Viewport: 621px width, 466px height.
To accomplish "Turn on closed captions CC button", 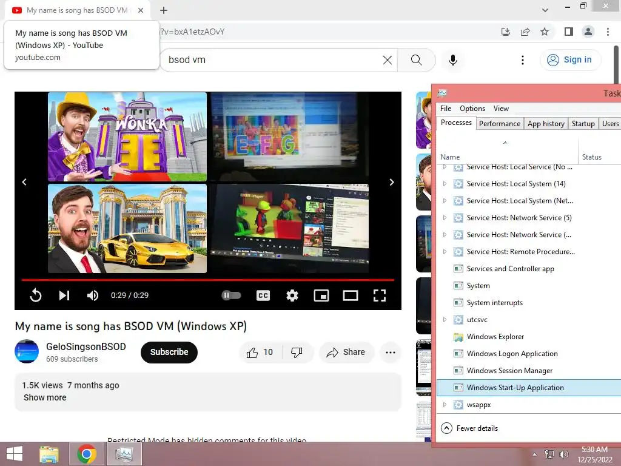I will tap(263, 295).
